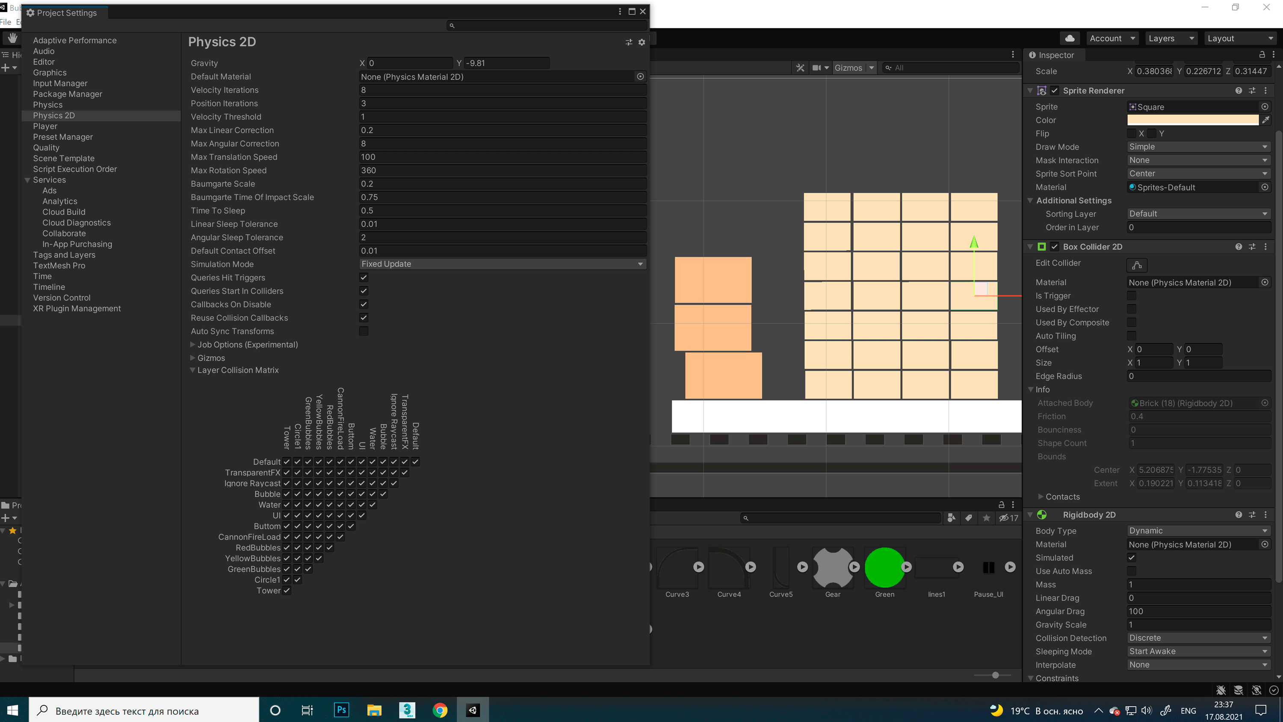Screen dimensions: 1283x722
Task: Open Physics 2D preset selector icon
Action: tap(629, 42)
